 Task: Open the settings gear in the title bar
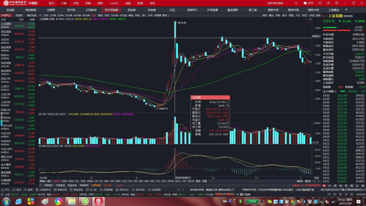[x=336, y=3]
